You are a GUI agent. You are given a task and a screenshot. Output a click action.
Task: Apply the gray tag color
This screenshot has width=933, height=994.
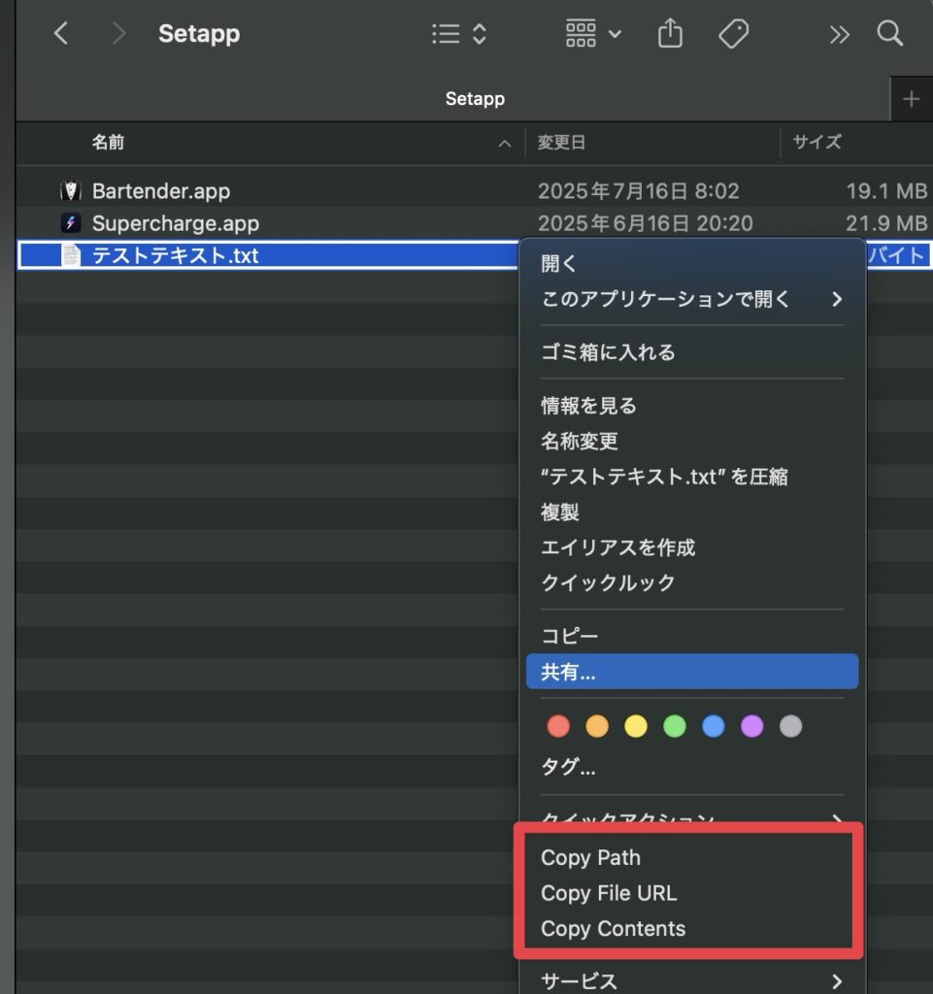click(790, 726)
